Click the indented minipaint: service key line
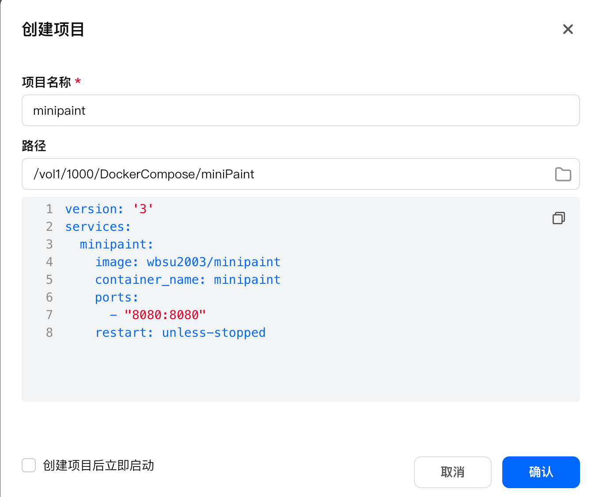Viewport: 599px width, 497px height. [117, 245]
